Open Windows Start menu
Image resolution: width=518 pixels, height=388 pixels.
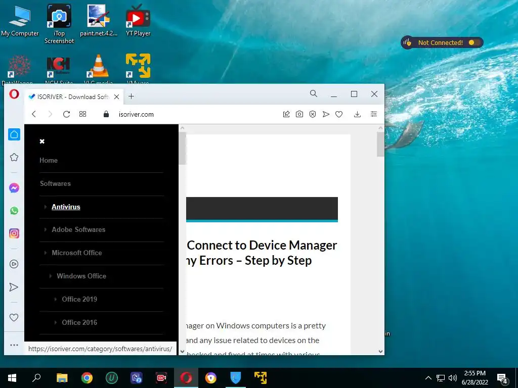point(12,378)
